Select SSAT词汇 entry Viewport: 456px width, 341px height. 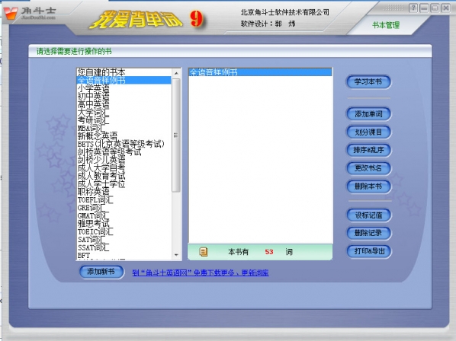(124, 248)
